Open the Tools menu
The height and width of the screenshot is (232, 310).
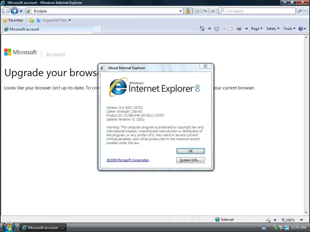[289, 29]
